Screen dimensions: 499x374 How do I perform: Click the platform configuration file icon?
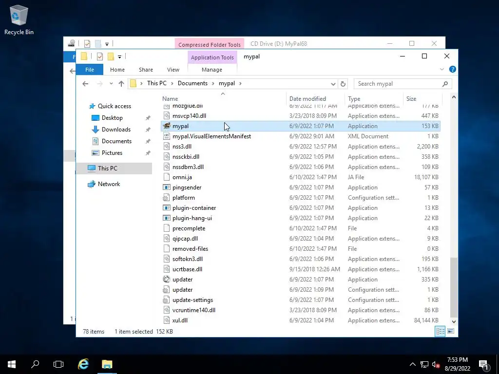click(167, 198)
